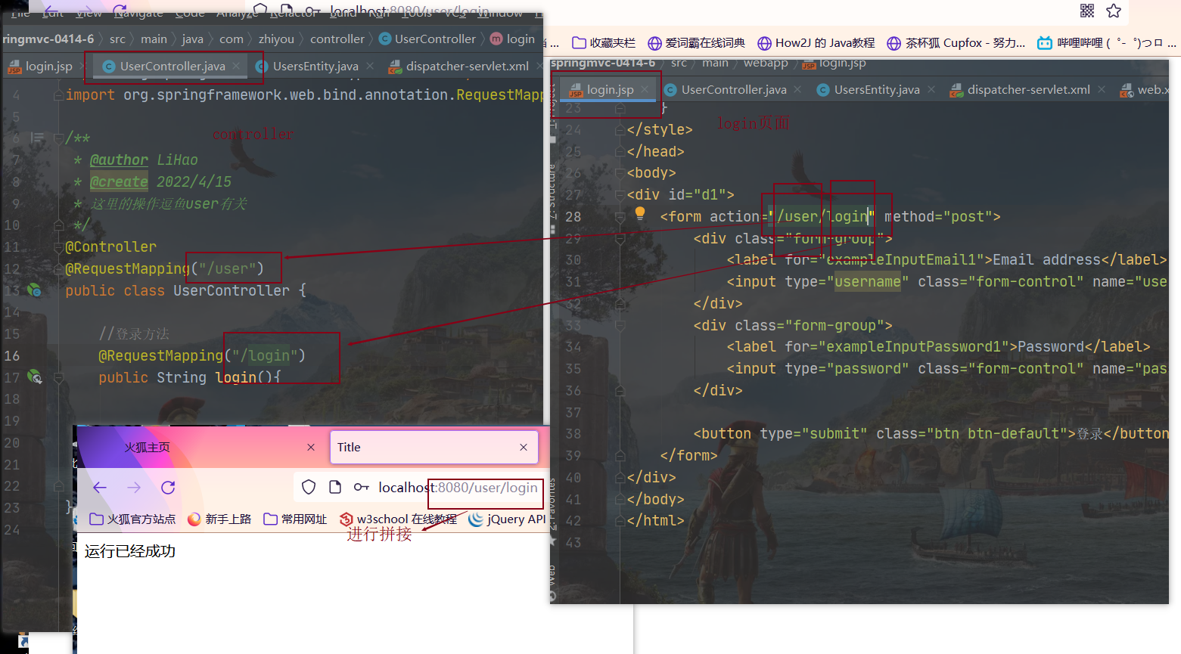Click the fold marker at the </body> line
Image resolution: width=1181 pixels, height=654 pixels.
620,500
